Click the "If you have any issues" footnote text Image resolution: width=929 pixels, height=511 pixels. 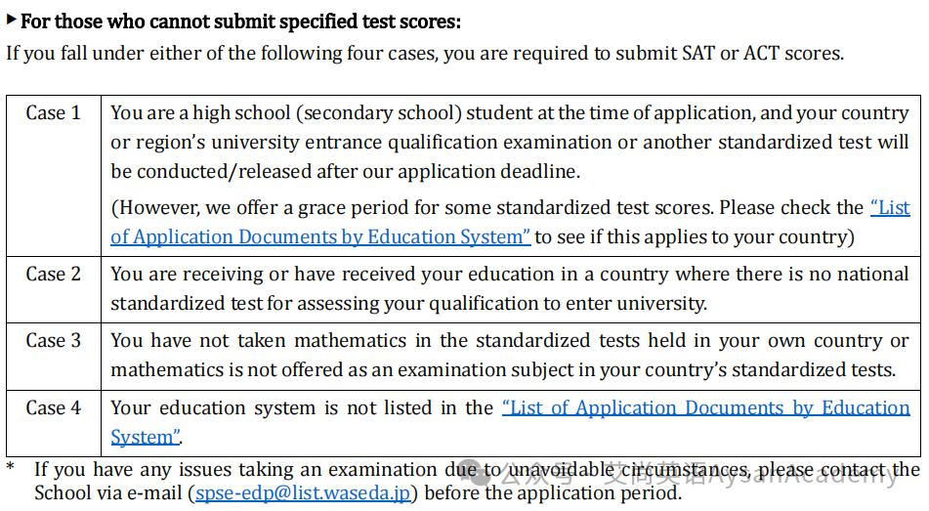click(x=477, y=482)
